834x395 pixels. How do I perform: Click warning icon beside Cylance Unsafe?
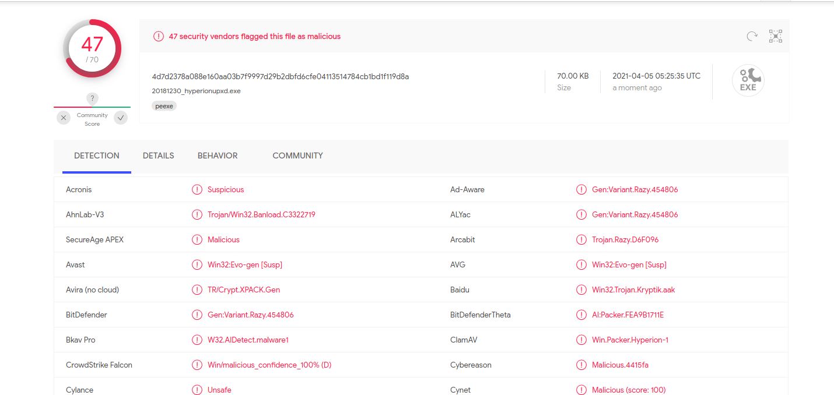coord(197,390)
